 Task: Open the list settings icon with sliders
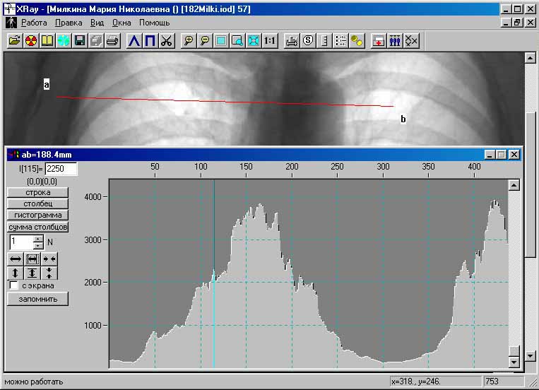(x=340, y=41)
